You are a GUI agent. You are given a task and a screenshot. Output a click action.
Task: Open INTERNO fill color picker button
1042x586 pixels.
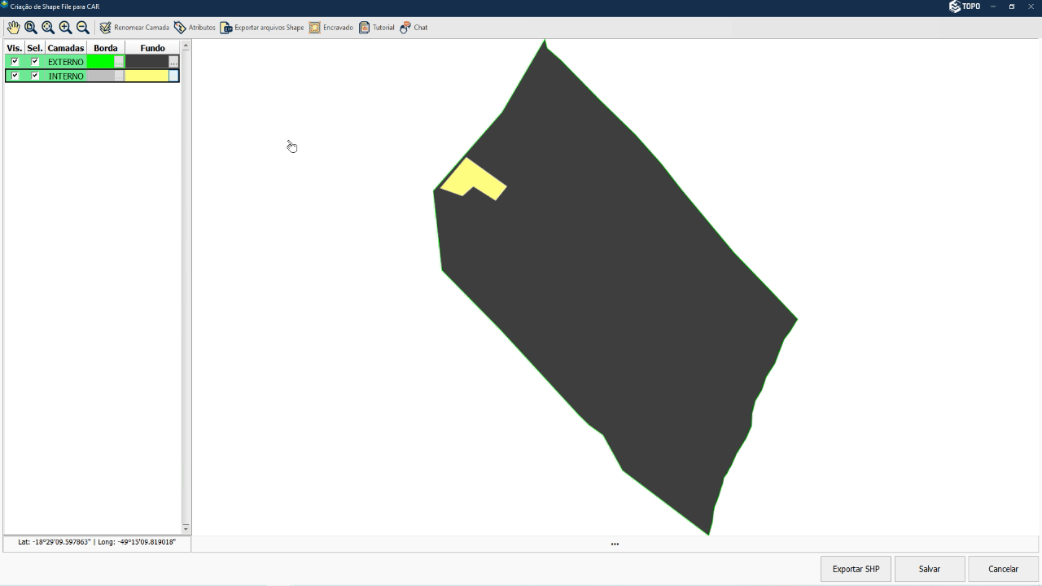[173, 76]
